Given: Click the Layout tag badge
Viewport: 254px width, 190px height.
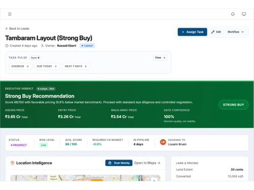Looking at the screenshot, I should tap(87, 46).
